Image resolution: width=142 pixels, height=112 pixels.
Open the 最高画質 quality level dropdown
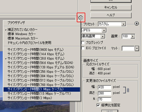click(103, 37)
